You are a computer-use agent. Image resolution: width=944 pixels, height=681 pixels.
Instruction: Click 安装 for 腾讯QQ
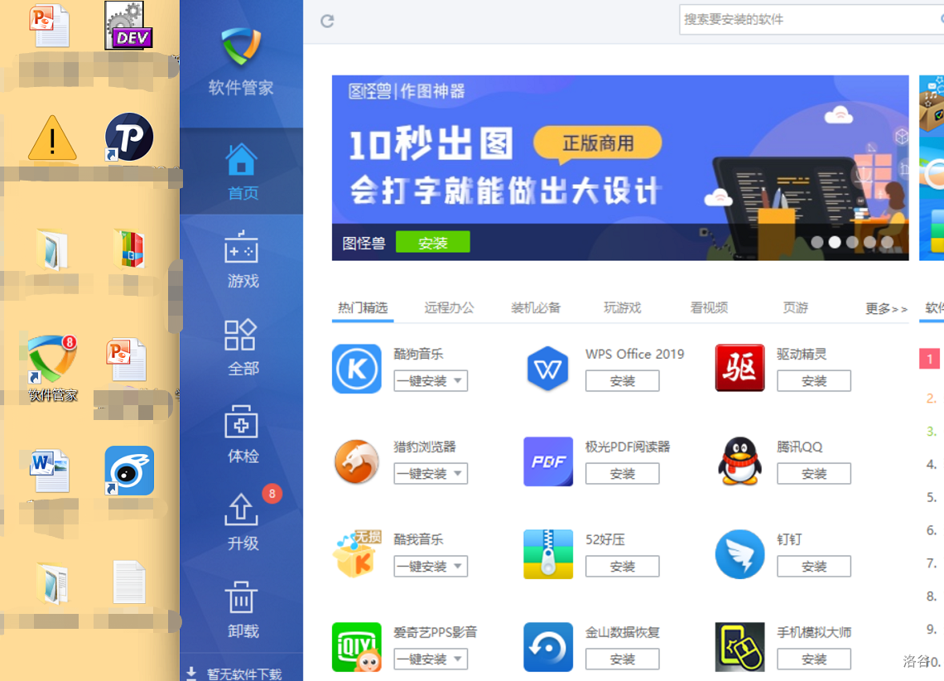pyautogui.click(x=814, y=474)
